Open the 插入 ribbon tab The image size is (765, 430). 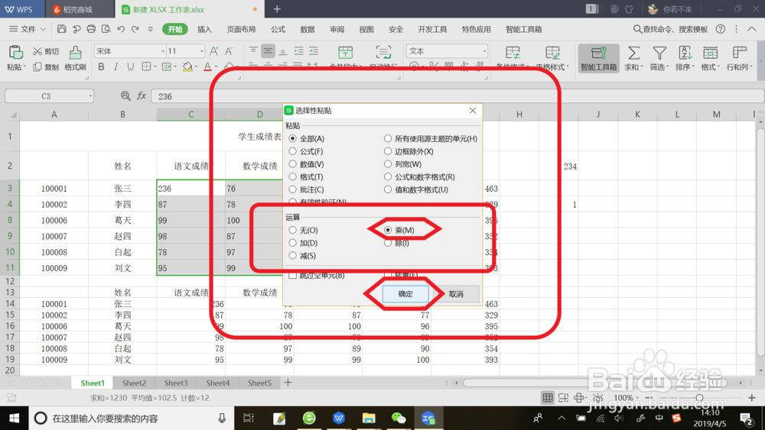coord(204,29)
